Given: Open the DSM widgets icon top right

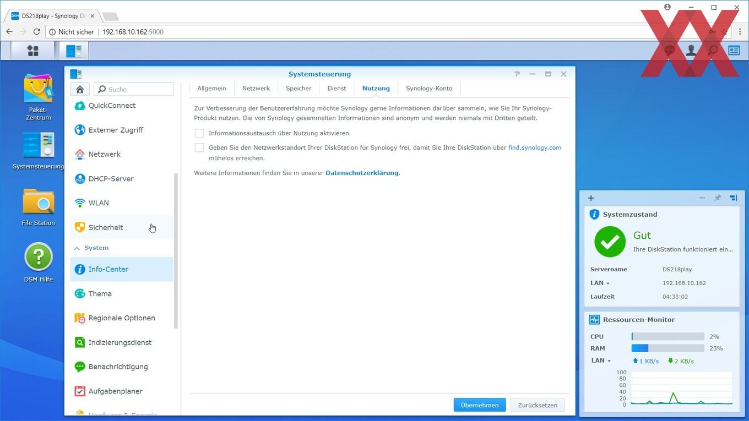Looking at the screenshot, I should tap(734, 51).
